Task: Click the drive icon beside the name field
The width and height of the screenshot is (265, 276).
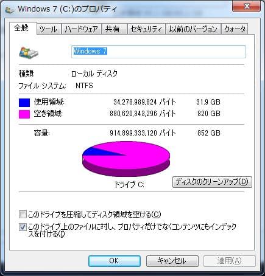Action: pyautogui.click(x=29, y=53)
